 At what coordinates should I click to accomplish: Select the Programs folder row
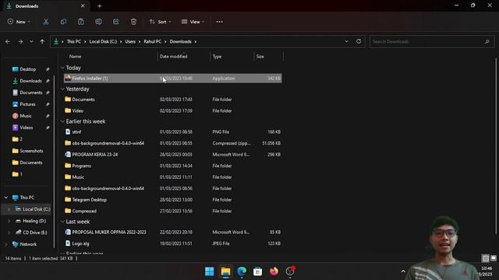click(x=173, y=166)
